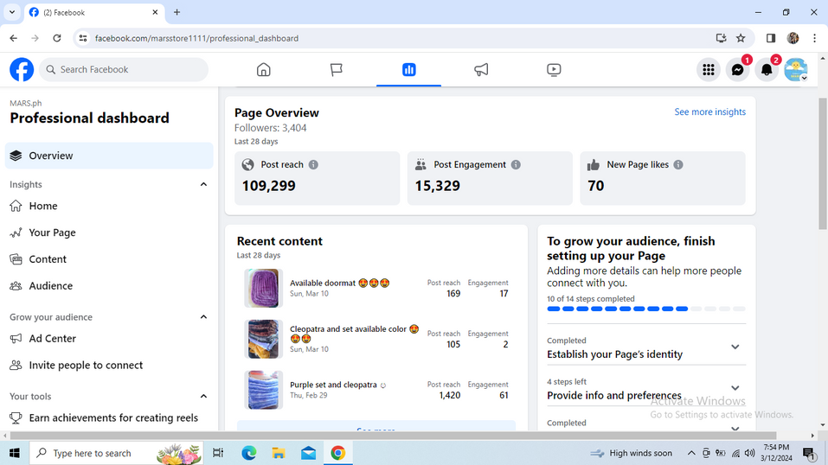Screen dimensions: 828x465
Task: Open Task View from taskbar
Action: [x=217, y=453]
